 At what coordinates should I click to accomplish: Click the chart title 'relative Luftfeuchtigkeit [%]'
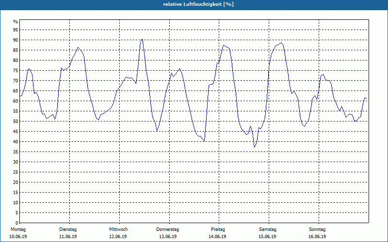point(198,4)
